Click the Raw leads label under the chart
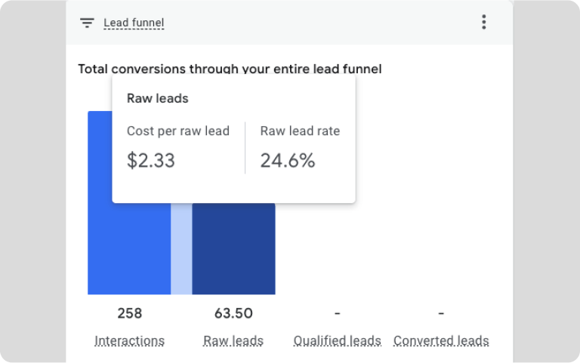 (233, 340)
